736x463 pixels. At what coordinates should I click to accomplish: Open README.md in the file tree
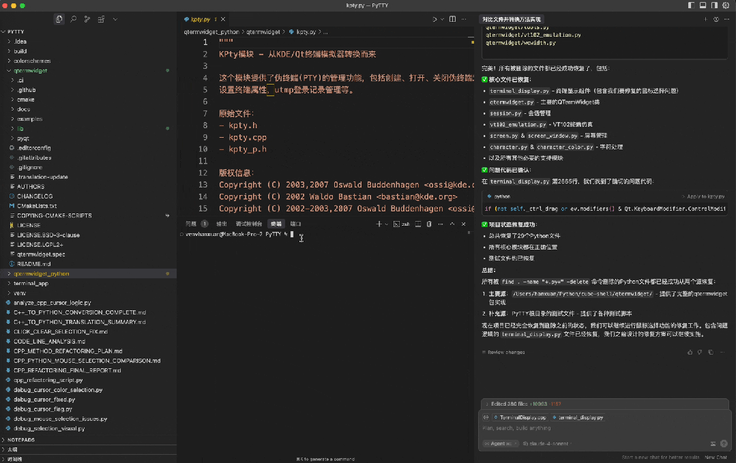pyautogui.click(x=88, y=264)
